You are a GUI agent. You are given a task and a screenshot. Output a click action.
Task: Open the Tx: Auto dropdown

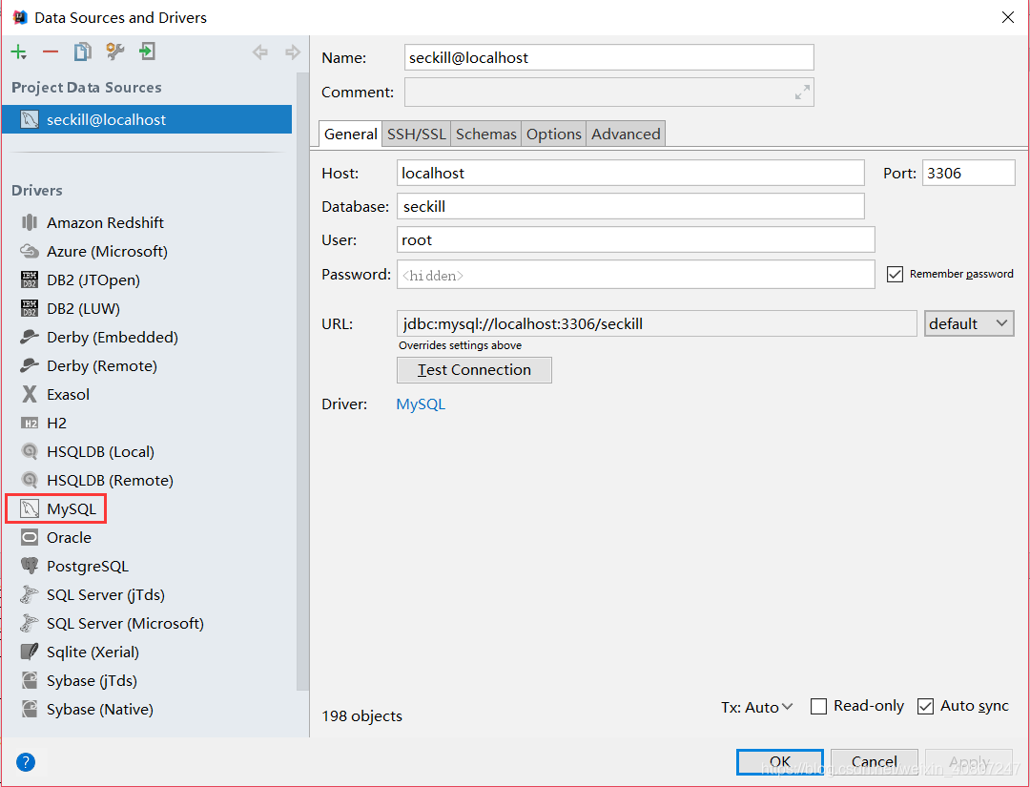pyautogui.click(x=756, y=707)
